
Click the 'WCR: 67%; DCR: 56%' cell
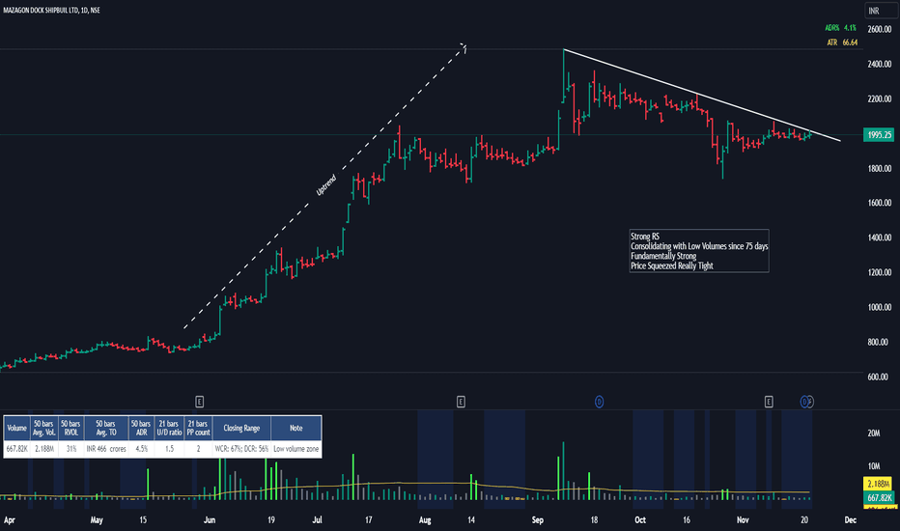point(241,449)
